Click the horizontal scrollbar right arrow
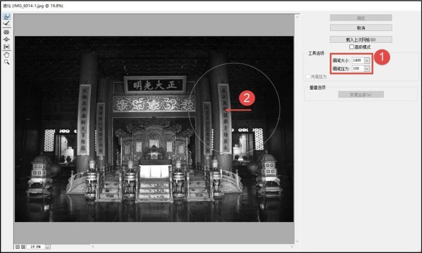The image size is (422, 253). point(292,246)
